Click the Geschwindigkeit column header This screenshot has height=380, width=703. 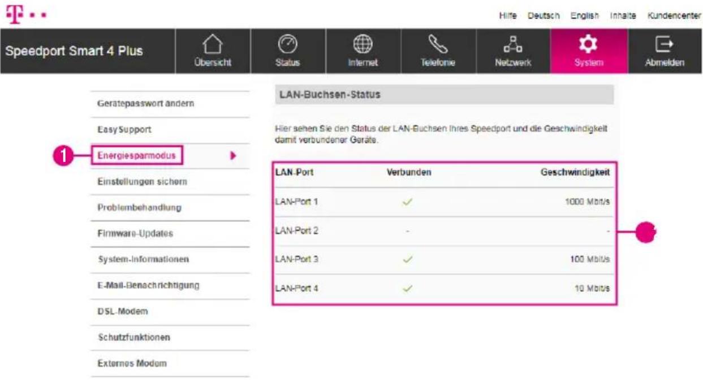575,173
